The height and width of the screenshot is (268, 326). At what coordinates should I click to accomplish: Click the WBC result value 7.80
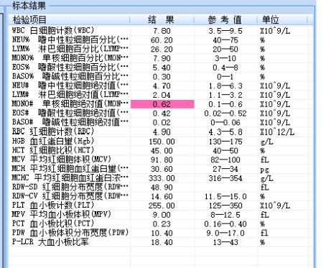pyautogui.click(x=162, y=31)
